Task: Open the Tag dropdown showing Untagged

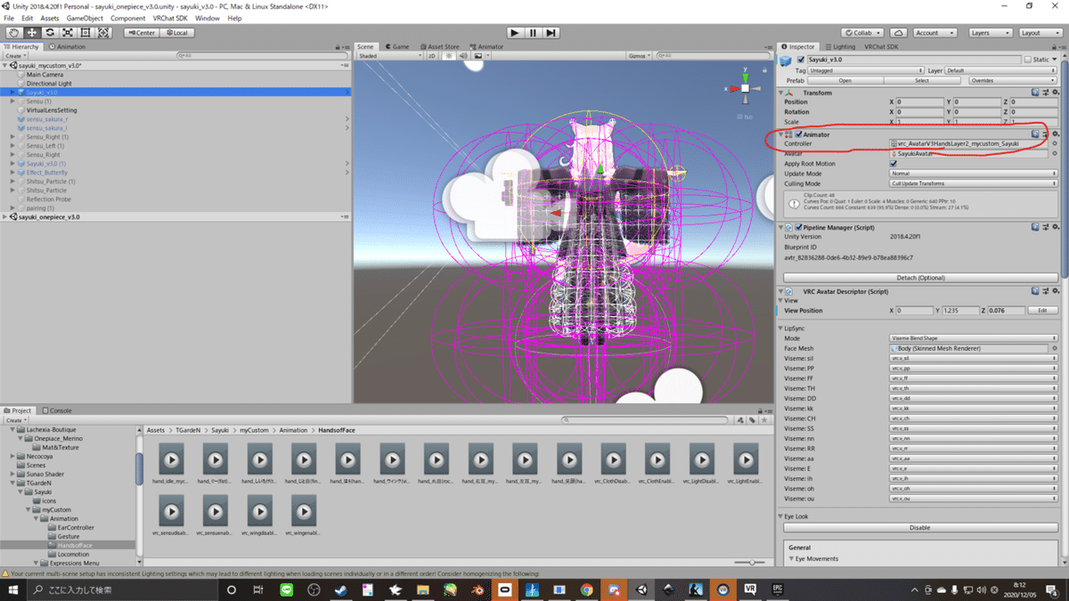Action: pos(866,70)
